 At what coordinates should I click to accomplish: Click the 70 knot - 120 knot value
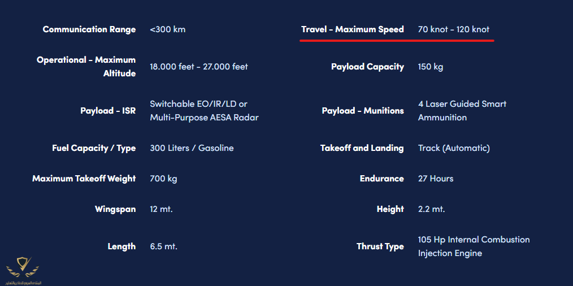454,29
